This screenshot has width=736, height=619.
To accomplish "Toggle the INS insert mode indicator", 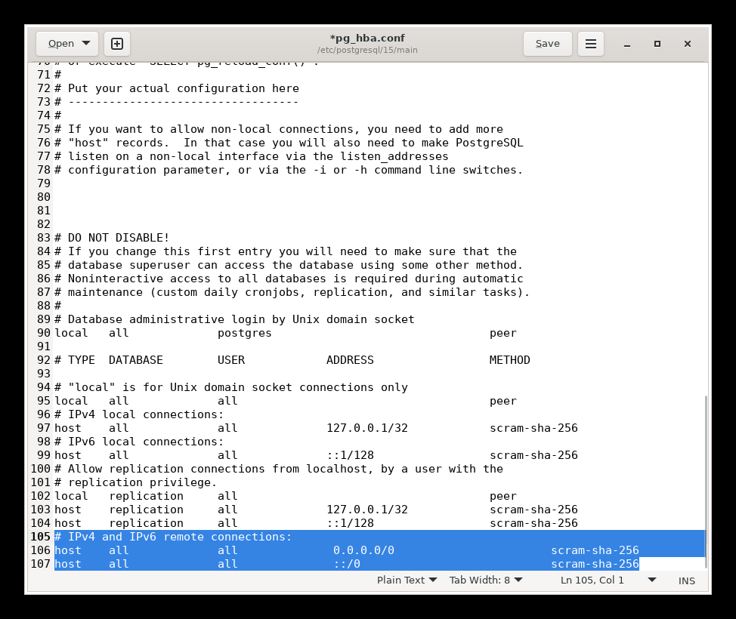I will [686, 580].
